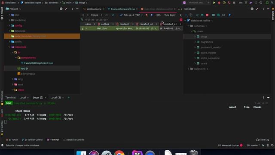Image resolution: width=275 pixels, height=155 pixels.
Task: Go to last page of table rows
Action: point(107,15)
